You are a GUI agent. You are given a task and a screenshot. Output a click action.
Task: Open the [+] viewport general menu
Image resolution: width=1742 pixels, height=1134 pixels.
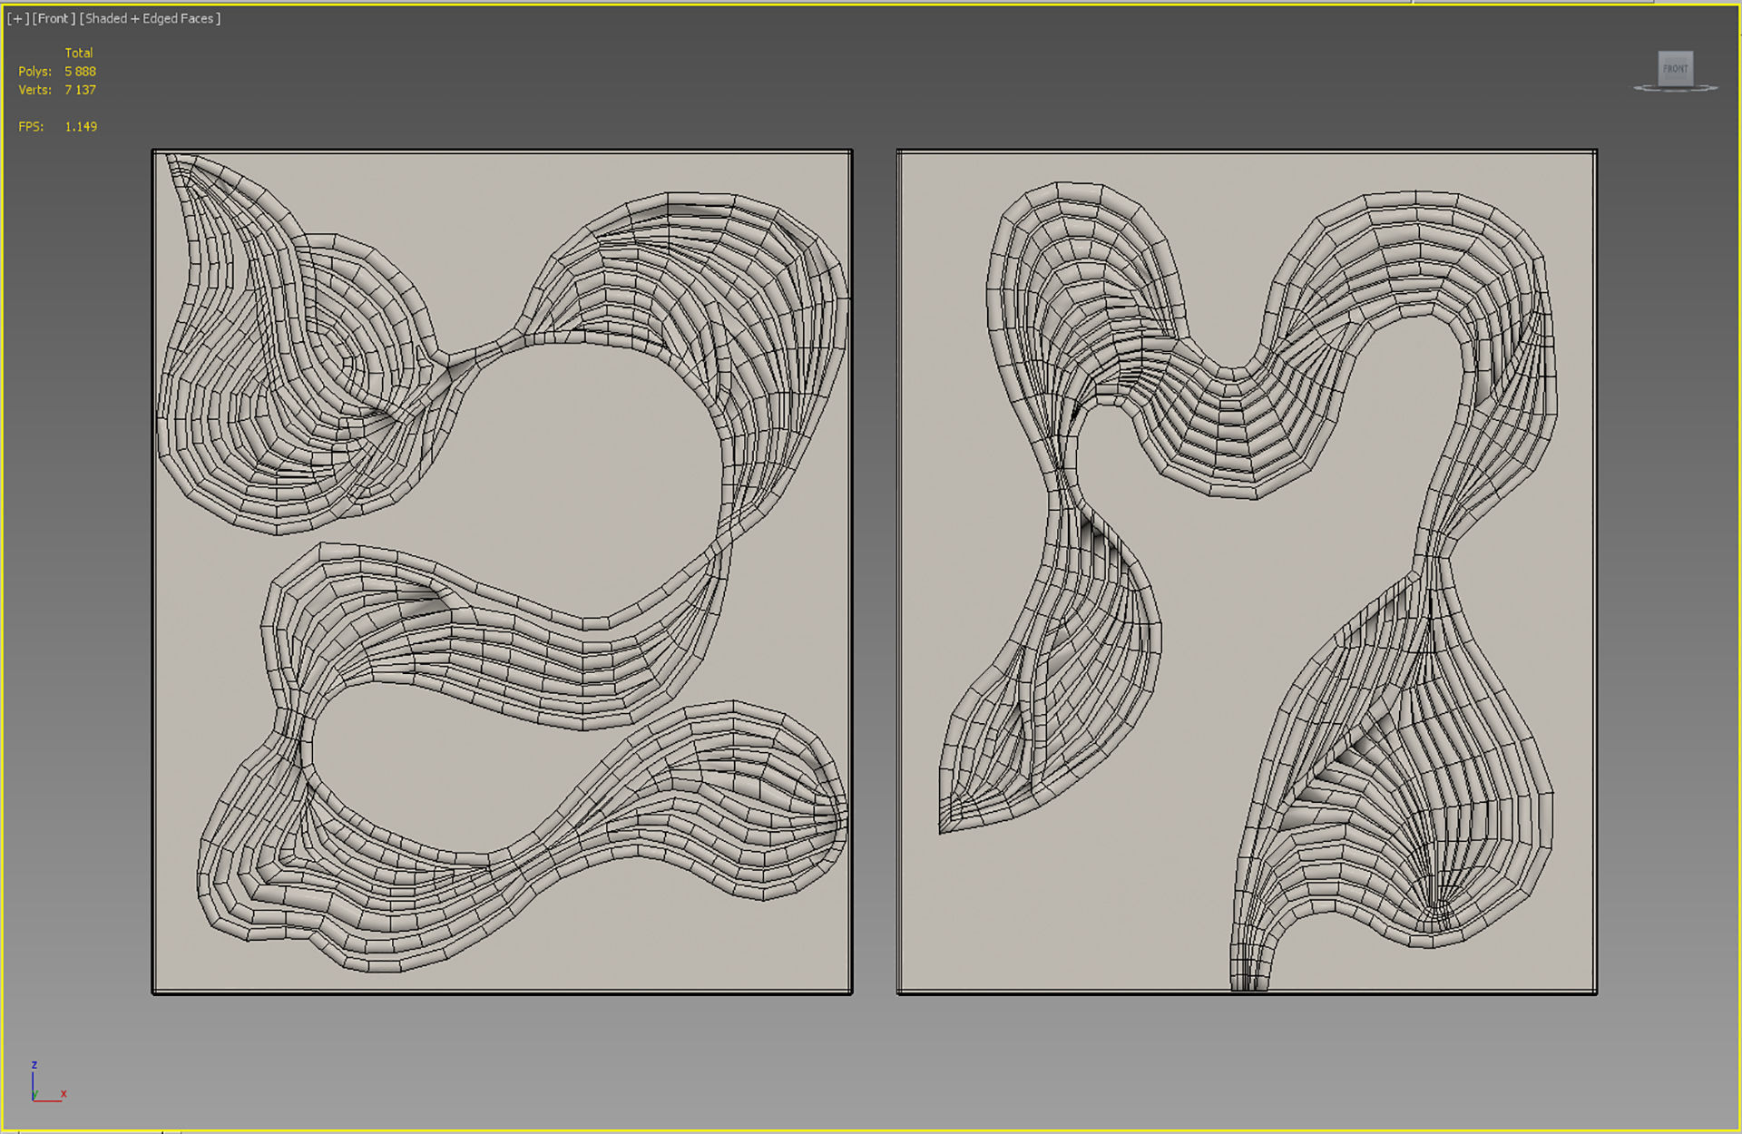[x=18, y=18]
